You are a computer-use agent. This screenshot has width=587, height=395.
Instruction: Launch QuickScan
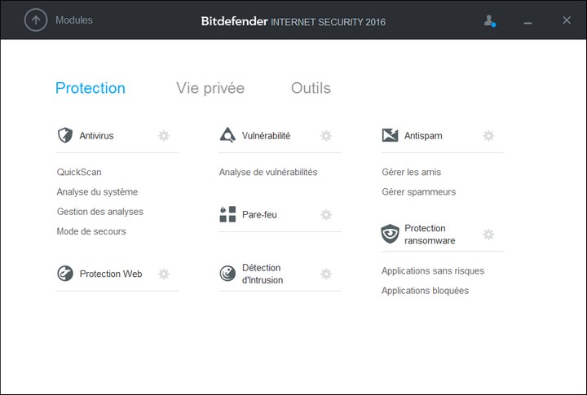tap(79, 172)
